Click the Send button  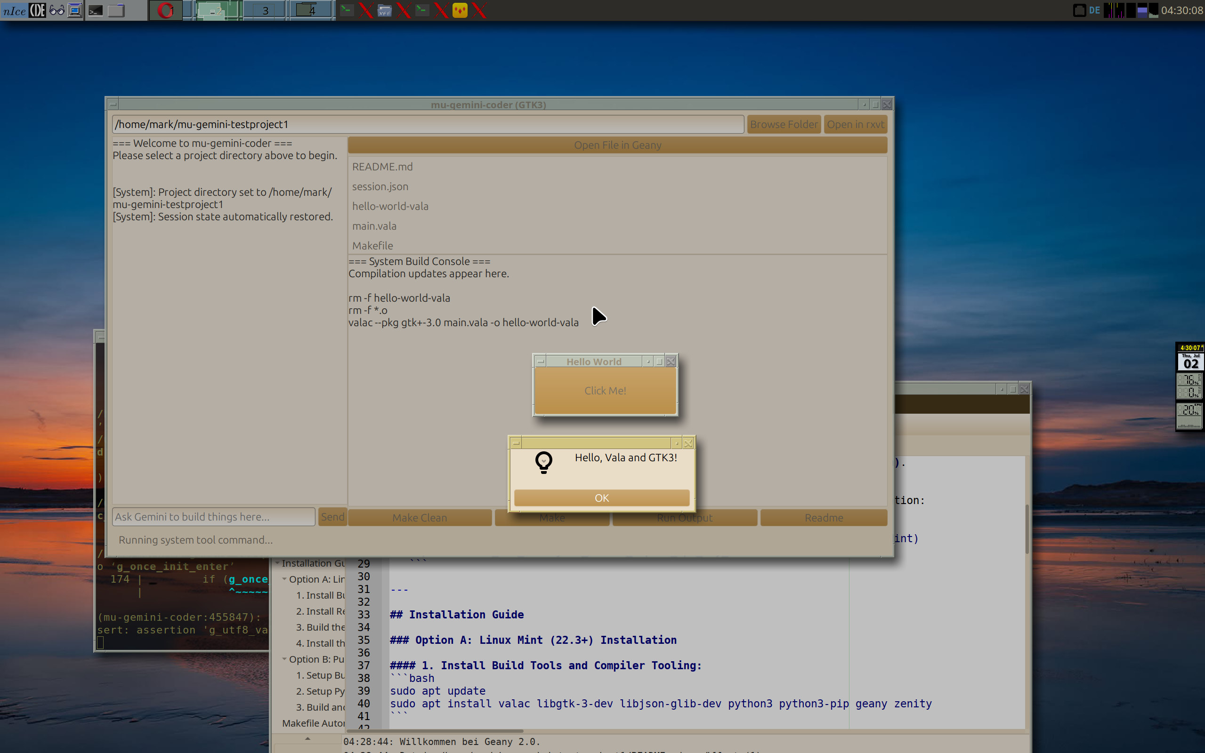(x=332, y=517)
